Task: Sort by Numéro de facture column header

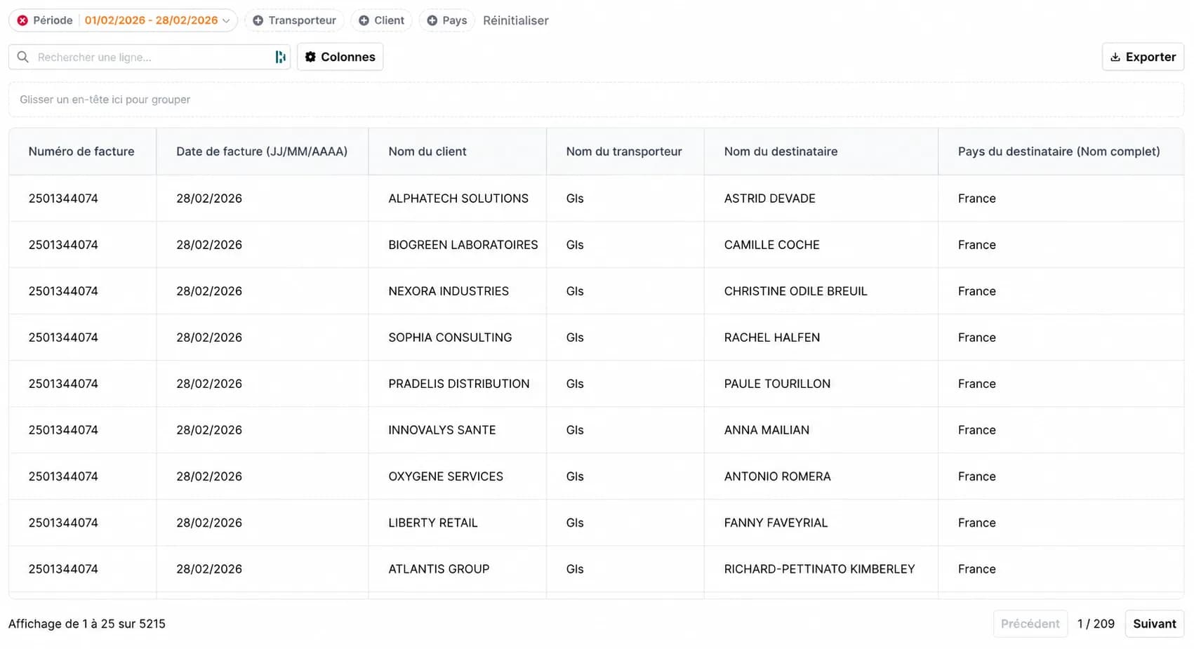Action: (x=81, y=152)
